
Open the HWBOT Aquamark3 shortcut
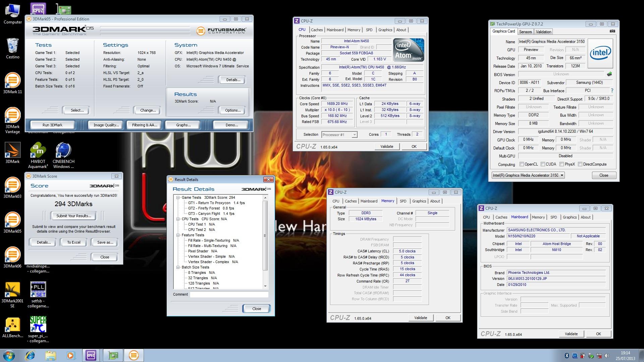click(38, 155)
